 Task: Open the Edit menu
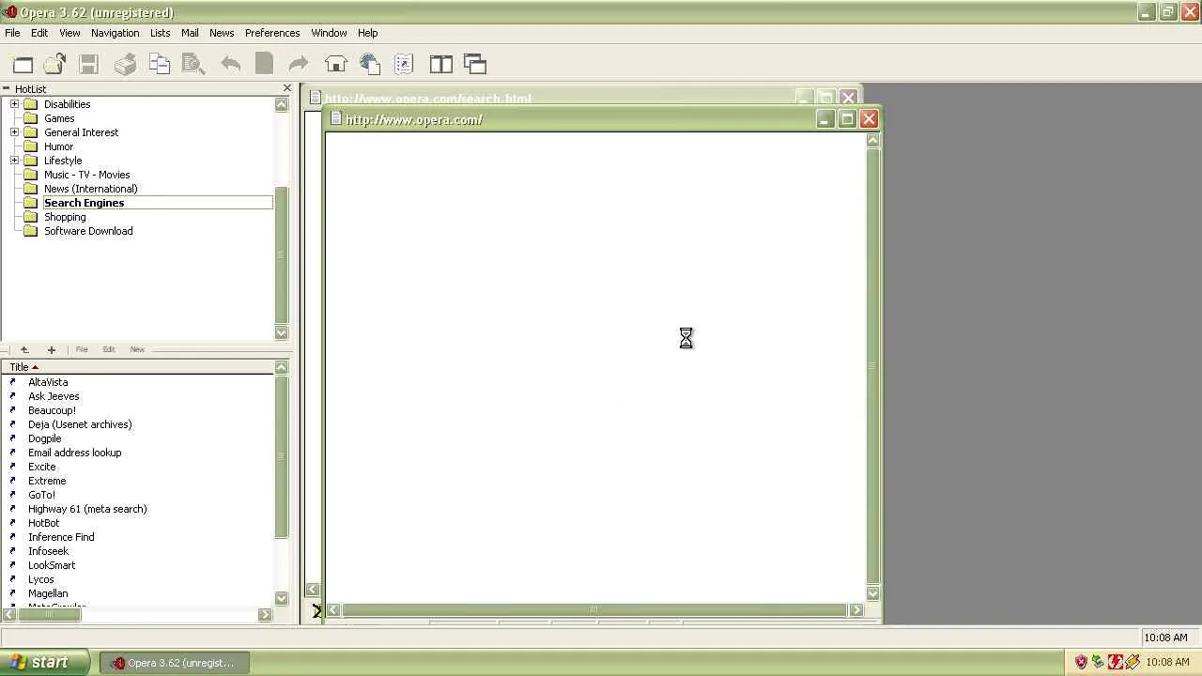(x=39, y=33)
